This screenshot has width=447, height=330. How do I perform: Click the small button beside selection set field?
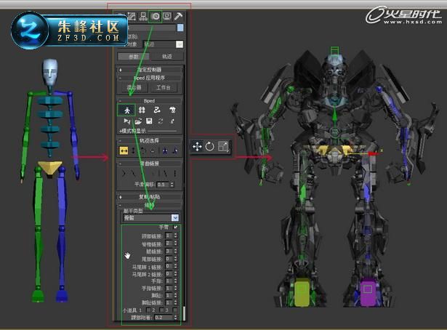180,44
